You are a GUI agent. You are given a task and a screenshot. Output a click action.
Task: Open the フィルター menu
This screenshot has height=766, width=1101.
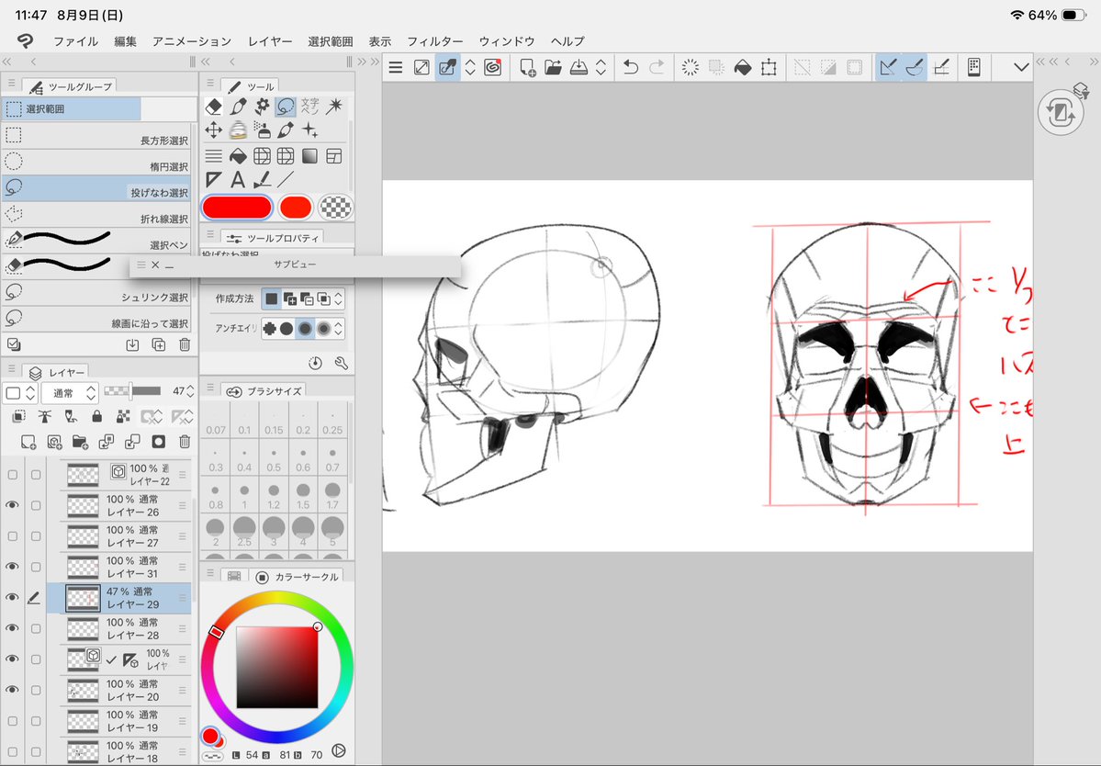pyautogui.click(x=435, y=41)
